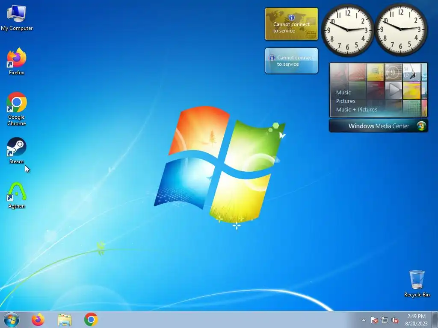
Task: Select the Recycle Bin icon
Action: coord(417,284)
